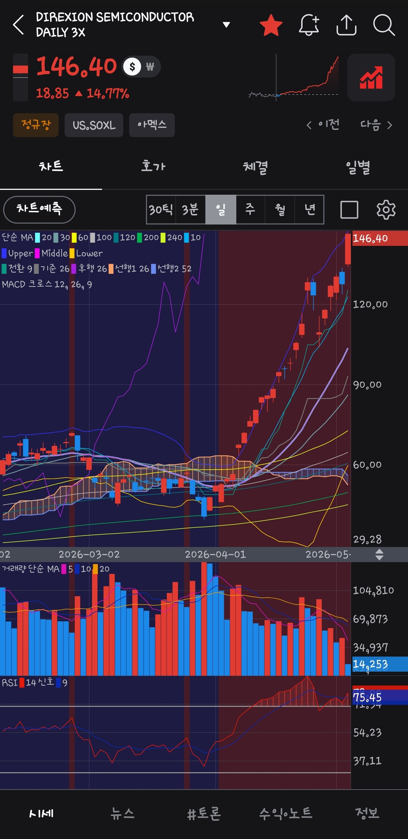This screenshot has height=839, width=408.
Task: Click the cyan MA 20 color swatch
Action: (x=38, y=238)
